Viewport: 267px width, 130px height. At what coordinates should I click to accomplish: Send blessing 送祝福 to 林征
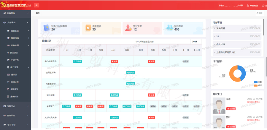pos(231,127)
